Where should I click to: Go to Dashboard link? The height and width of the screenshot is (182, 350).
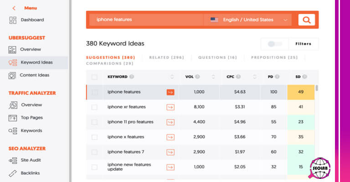click(x=32, y=20)
